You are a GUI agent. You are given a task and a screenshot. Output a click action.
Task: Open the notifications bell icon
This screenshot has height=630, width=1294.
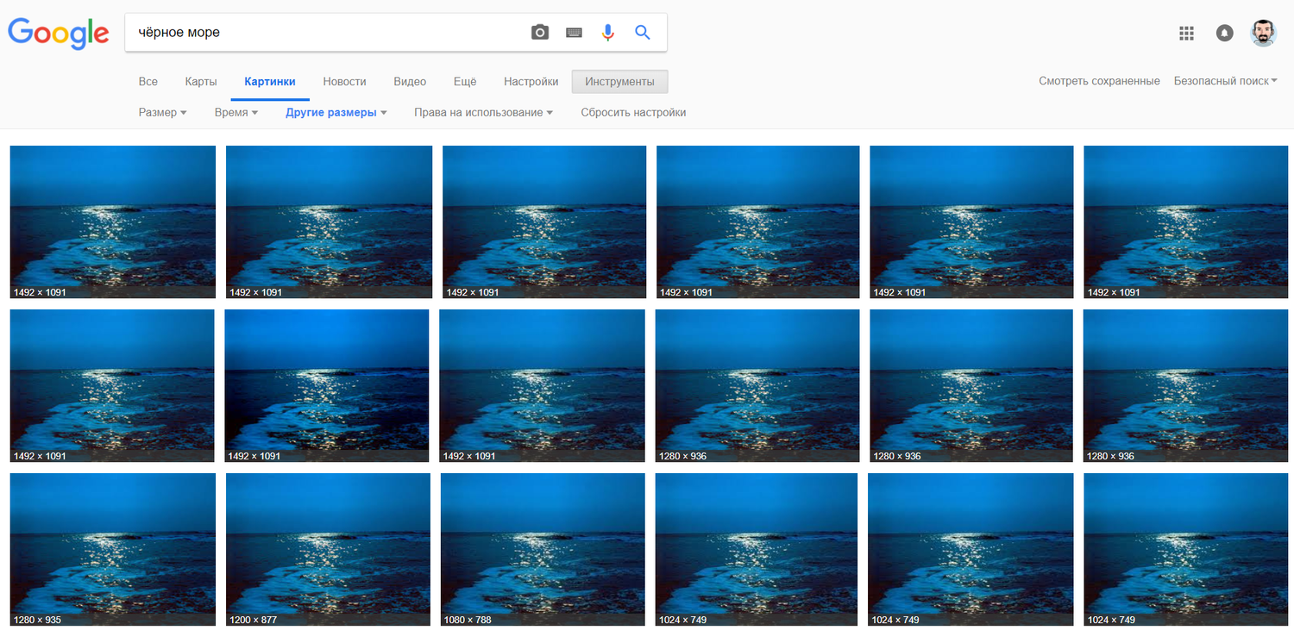tap(1224, 34)
